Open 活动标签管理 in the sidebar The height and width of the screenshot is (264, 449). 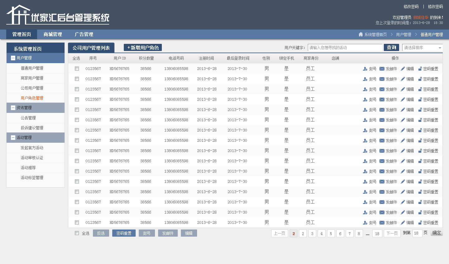click(x=32, y=178)
